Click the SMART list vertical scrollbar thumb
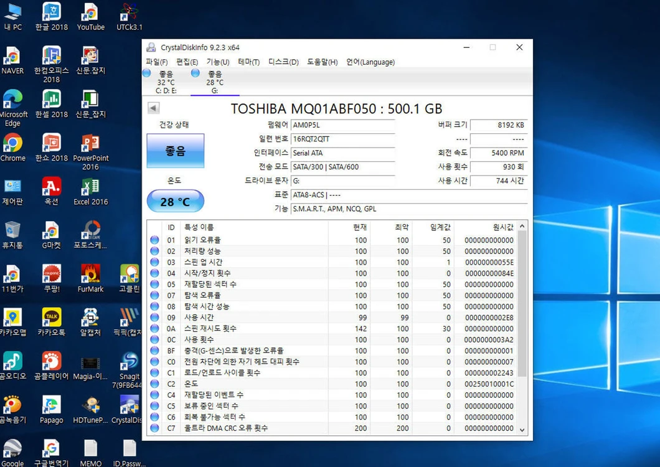 (x=522, y=304)
